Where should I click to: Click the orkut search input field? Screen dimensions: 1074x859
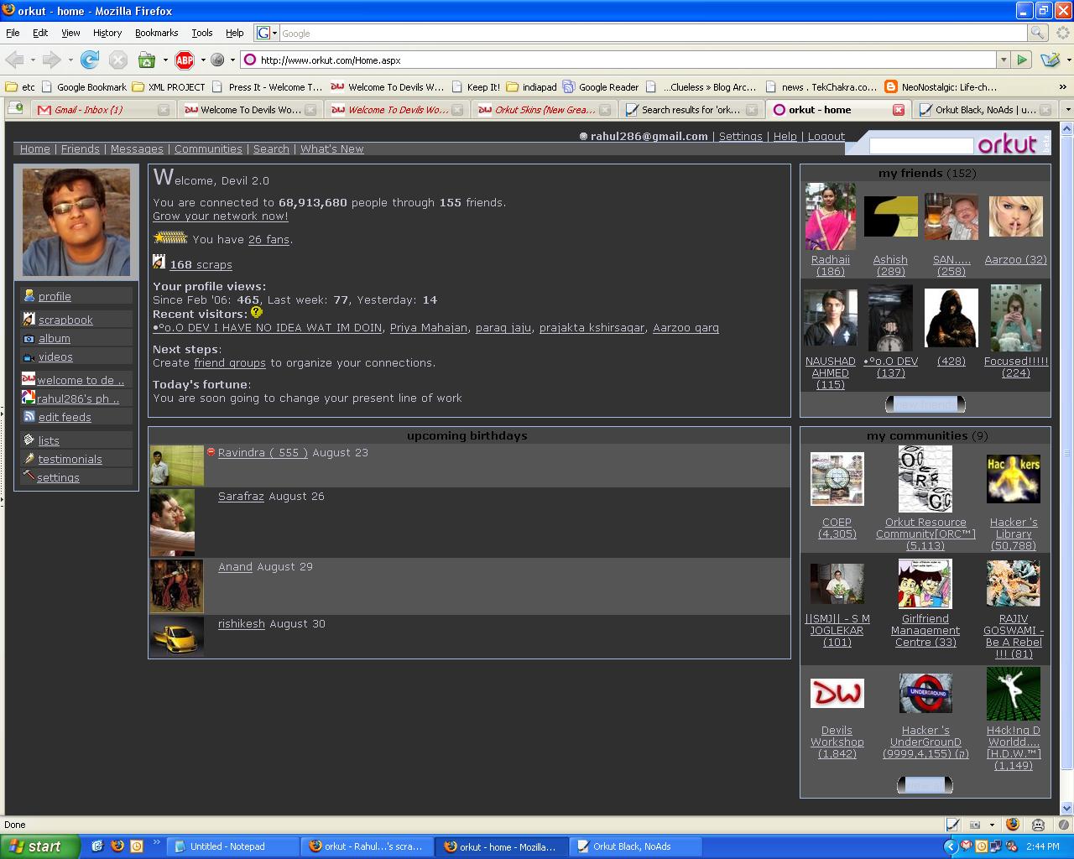pyautogui.click(x=921, y=145)
